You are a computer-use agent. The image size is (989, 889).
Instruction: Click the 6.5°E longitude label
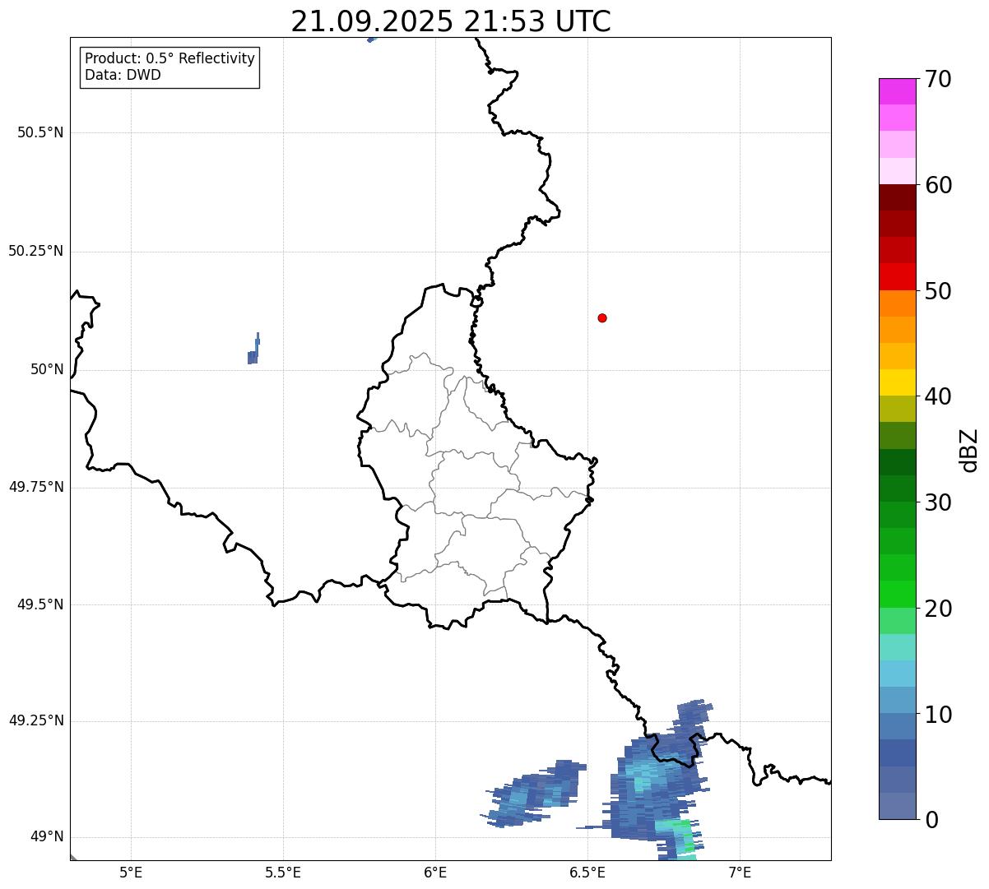587,872
